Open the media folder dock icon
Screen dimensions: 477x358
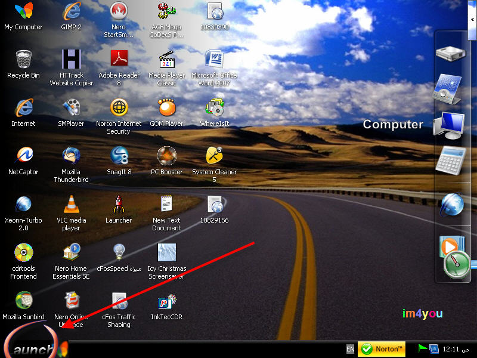448,89
